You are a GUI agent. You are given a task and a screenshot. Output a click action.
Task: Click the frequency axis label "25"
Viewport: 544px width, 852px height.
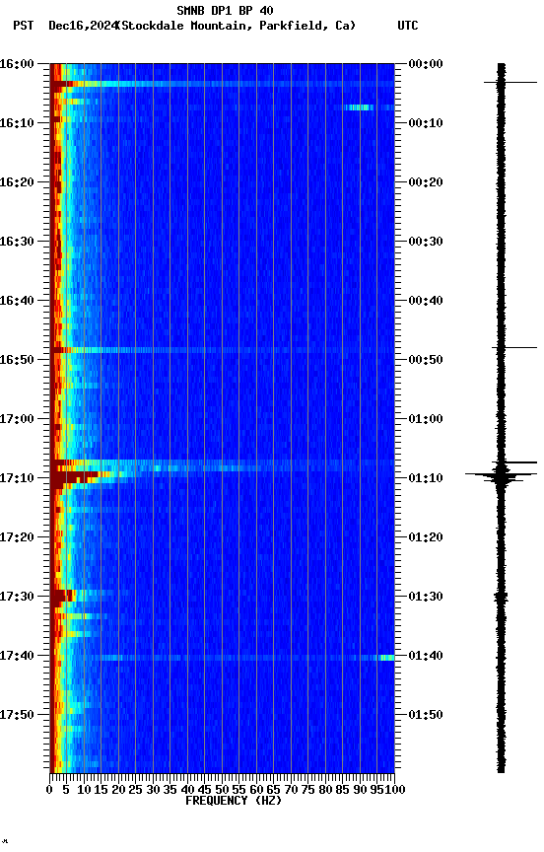pyautogui.click(x=135, y=791)
